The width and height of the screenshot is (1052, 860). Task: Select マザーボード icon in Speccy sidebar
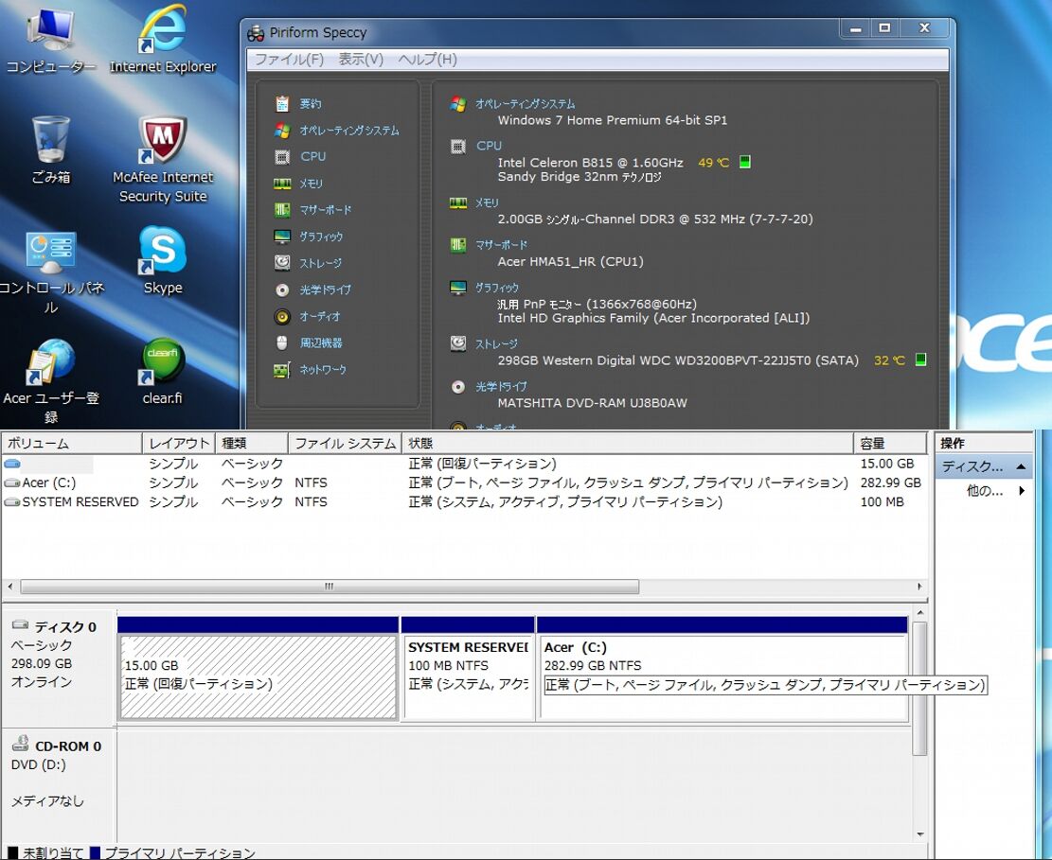[x=282, y=210]
